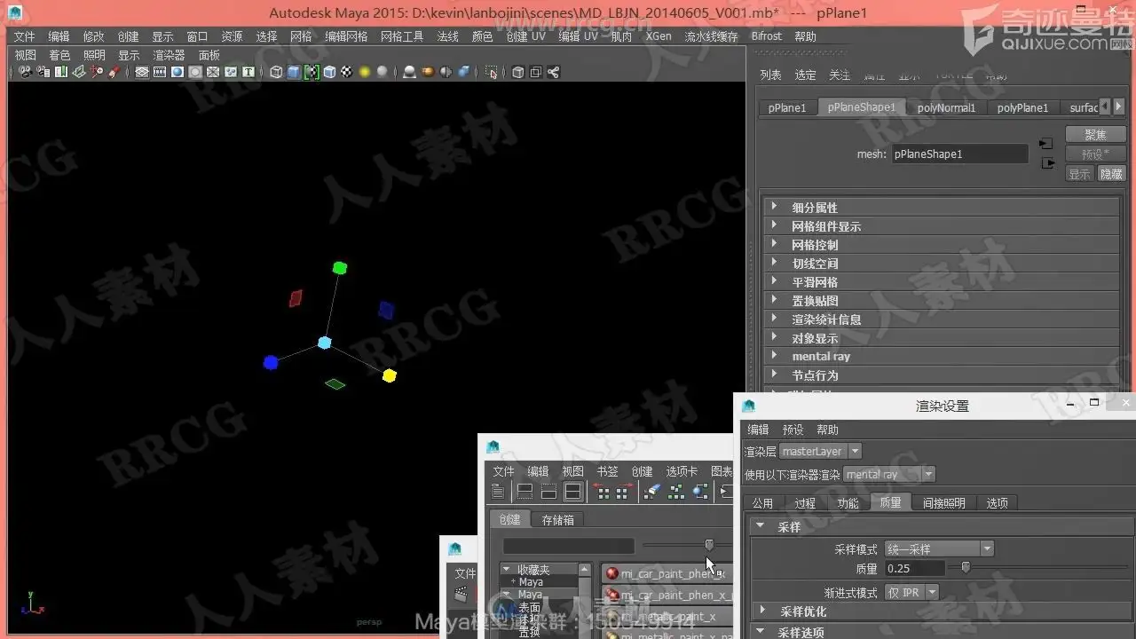Click the 质量 slider handle in Render Settings
This screenshot has height=639, width=1136.
966,568
